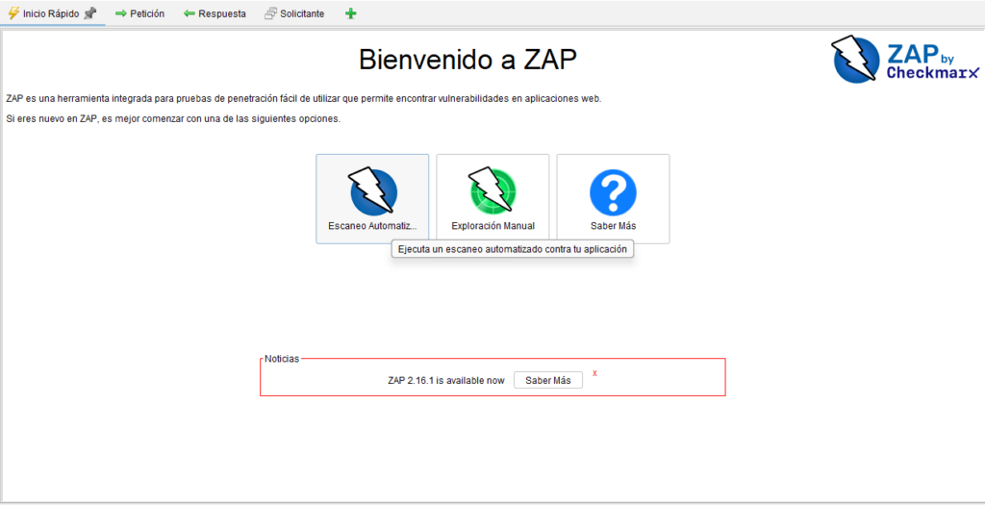The image size is (985, 505).
Task: Click the Exploración Manual button label
Action: [492, 227]
